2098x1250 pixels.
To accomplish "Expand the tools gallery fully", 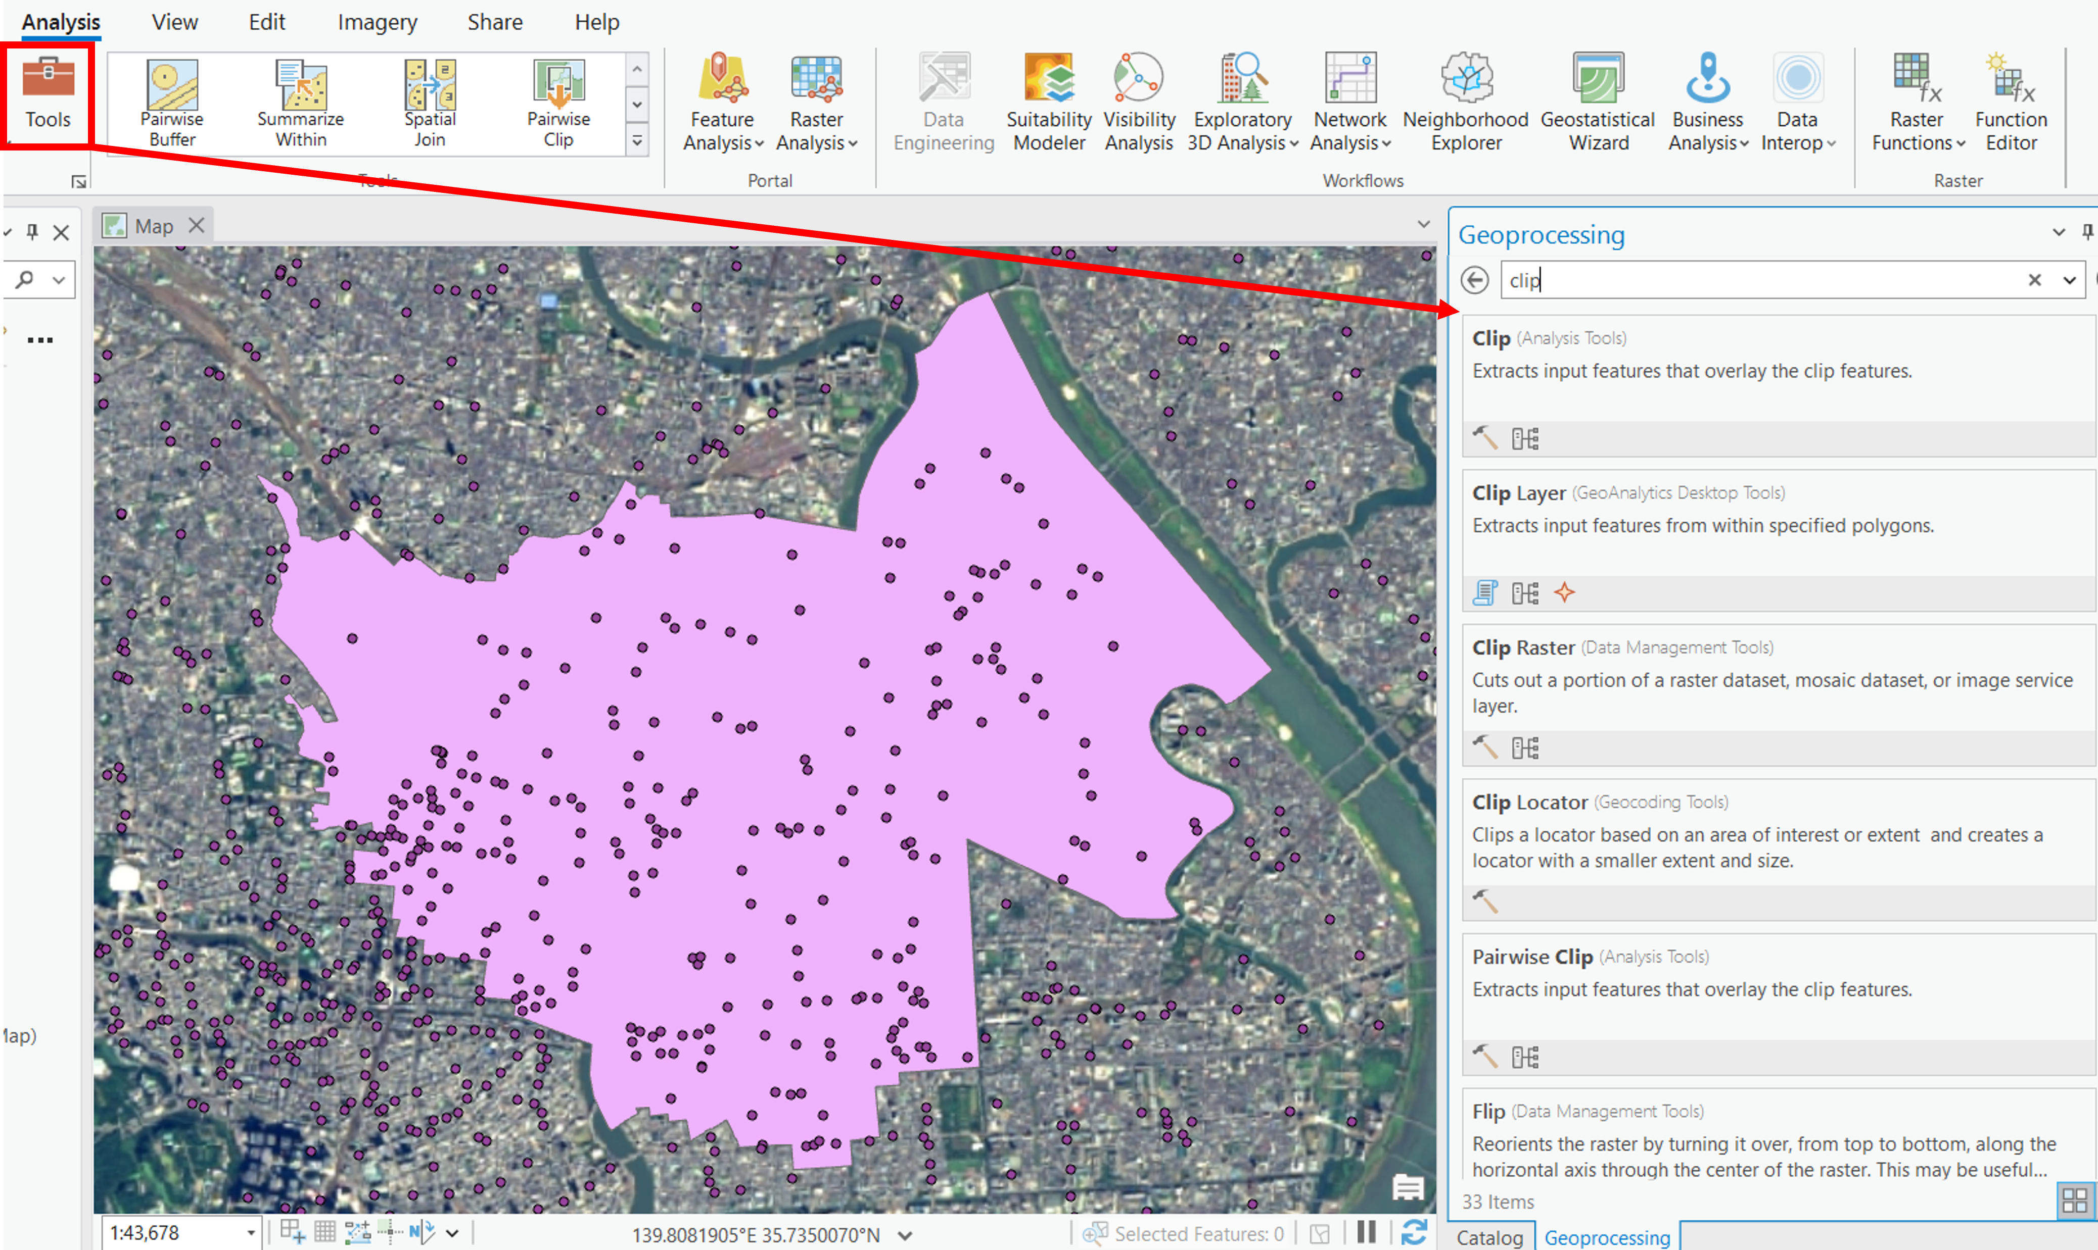I will tap(637, 141).
